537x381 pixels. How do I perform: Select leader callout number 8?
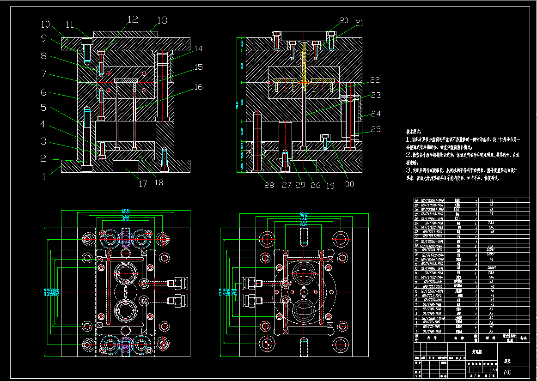(x=43, y=56)
